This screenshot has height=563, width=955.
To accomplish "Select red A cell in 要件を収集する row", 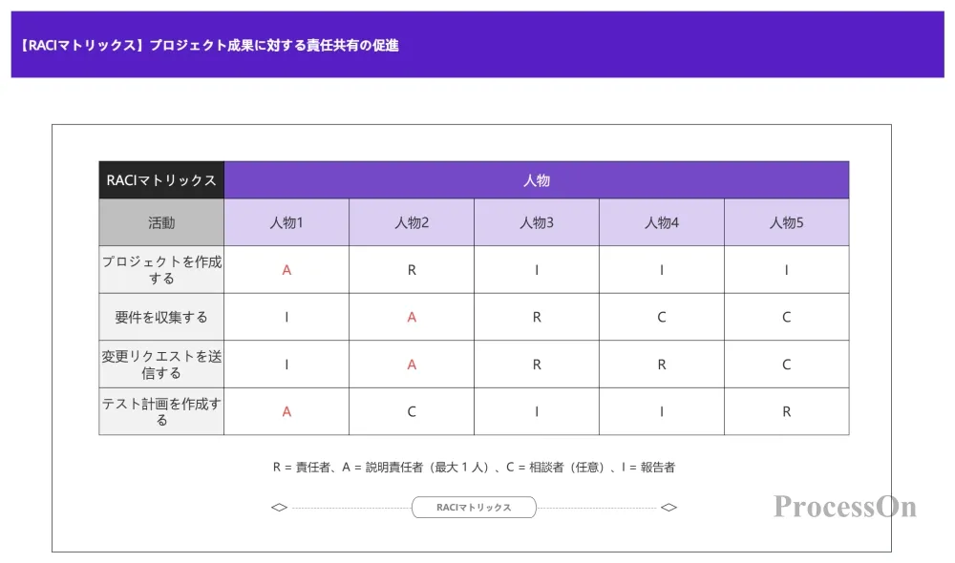I will 412,317.
